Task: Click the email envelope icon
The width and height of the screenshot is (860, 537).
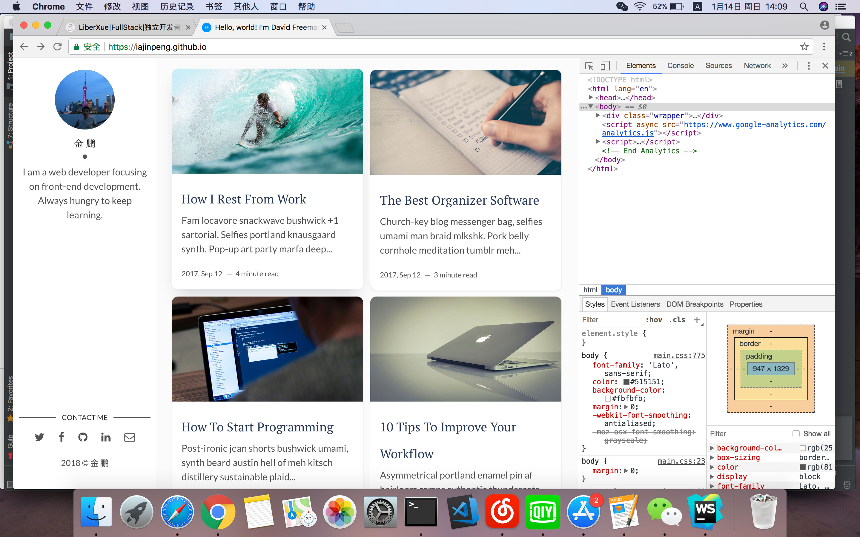Action: (x=129, y=437)
